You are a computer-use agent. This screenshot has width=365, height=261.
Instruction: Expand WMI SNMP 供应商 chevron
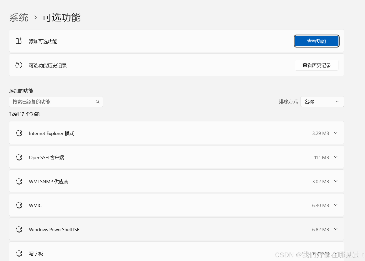tap(336, 181)
